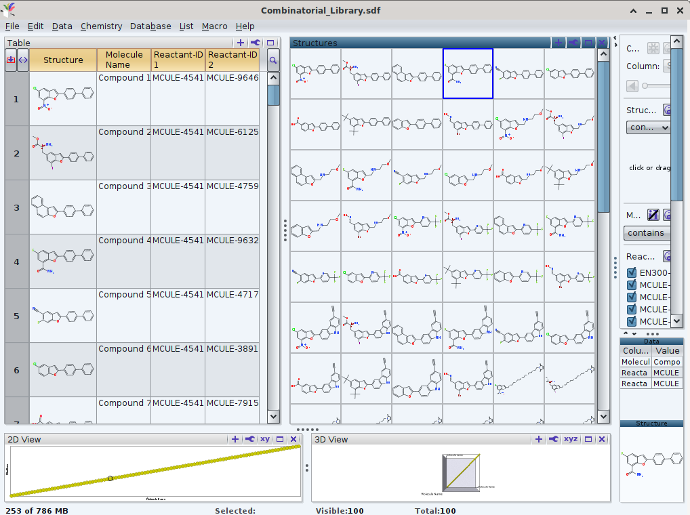Open the structure filter 'con...' dropdown
Screen dimensions: 690x515
click(x=648, y=127)
